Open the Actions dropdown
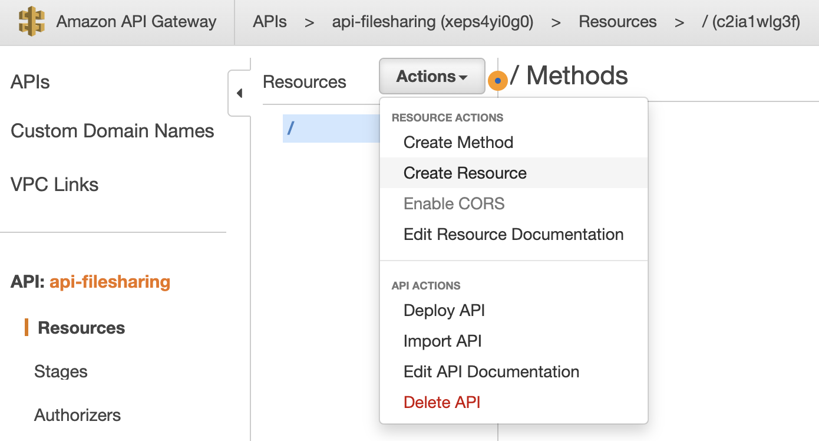 pos(432,76)
